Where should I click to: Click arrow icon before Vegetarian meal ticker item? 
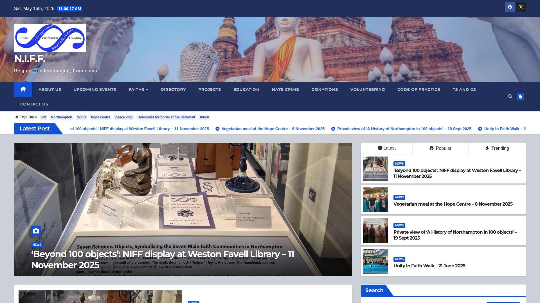click(x=217, y=129)
